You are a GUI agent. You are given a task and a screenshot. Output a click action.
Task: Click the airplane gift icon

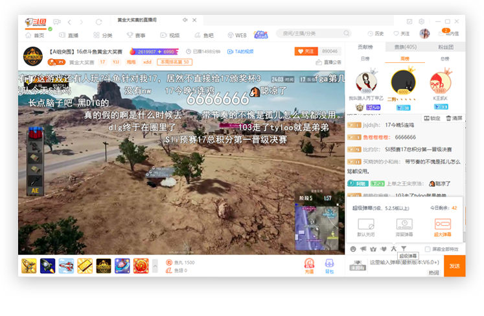pyautogui.click(x=66, y=266)
